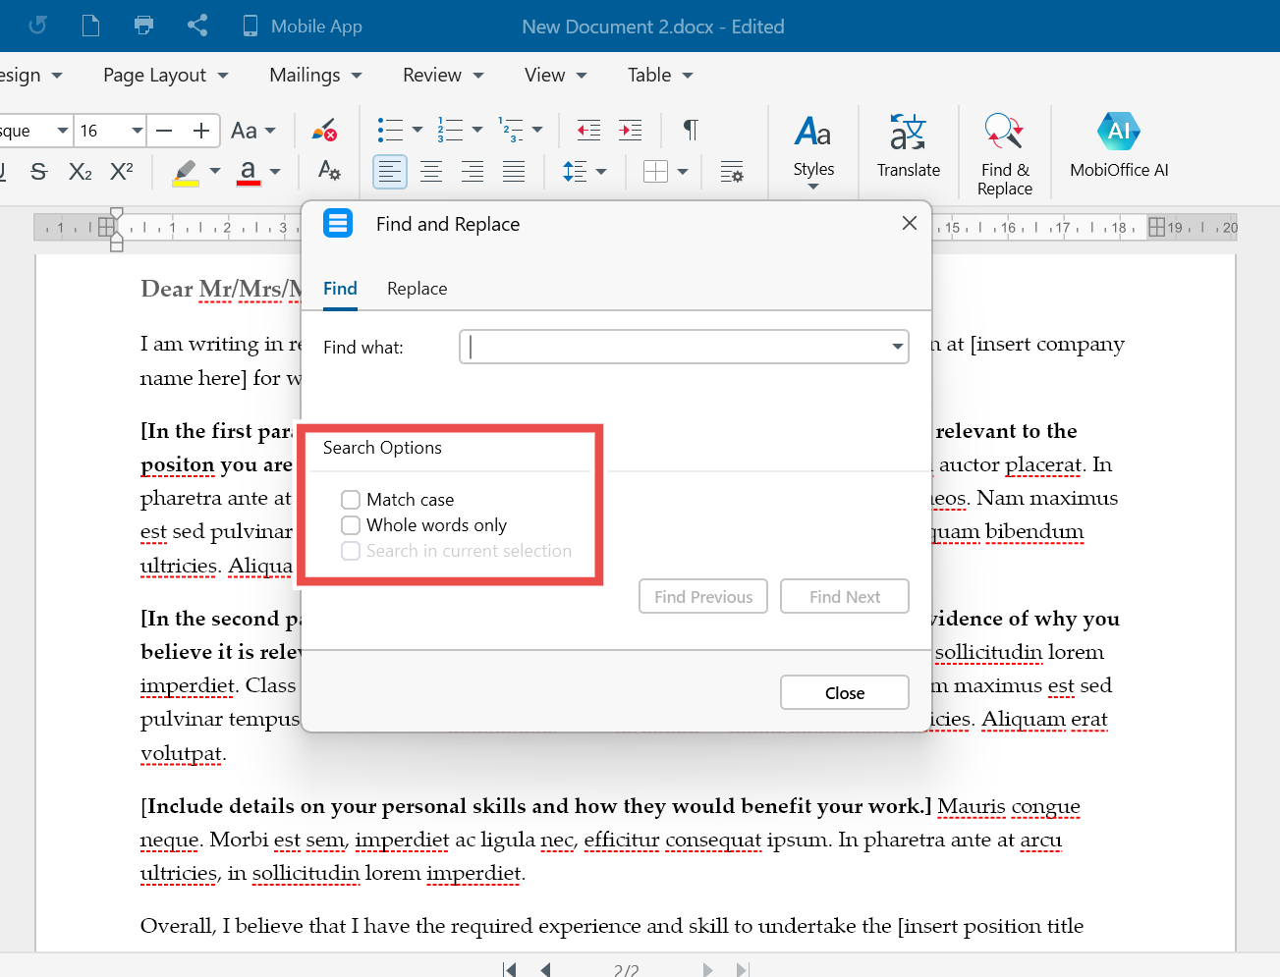Toggle paragraph formatting marks
Image resolution: width=1280 pixels, height=977 pixels.
[691, 130]
